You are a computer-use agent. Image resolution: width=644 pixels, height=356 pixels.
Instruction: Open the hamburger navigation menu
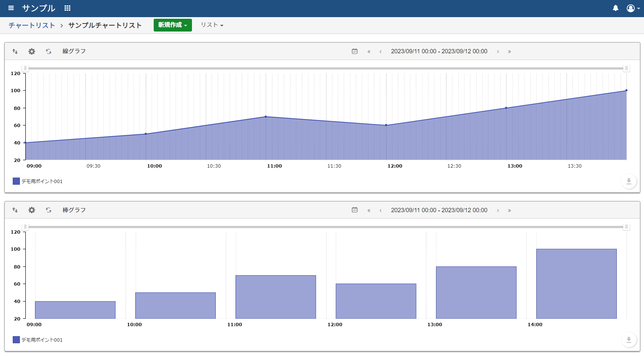[11, 8]
